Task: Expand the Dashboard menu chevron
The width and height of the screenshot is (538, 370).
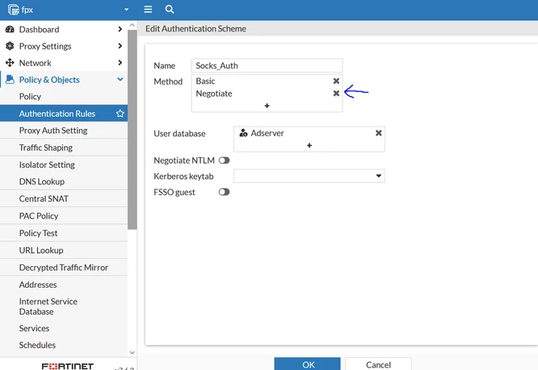Action: pos(120,29)
